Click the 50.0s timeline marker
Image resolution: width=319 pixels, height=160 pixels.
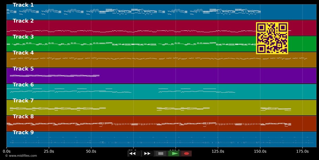point(91,151)
